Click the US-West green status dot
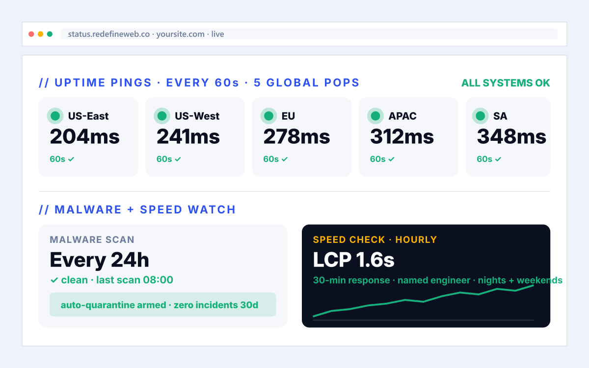This screenshot has height=368, width=589. coord(162,116)
